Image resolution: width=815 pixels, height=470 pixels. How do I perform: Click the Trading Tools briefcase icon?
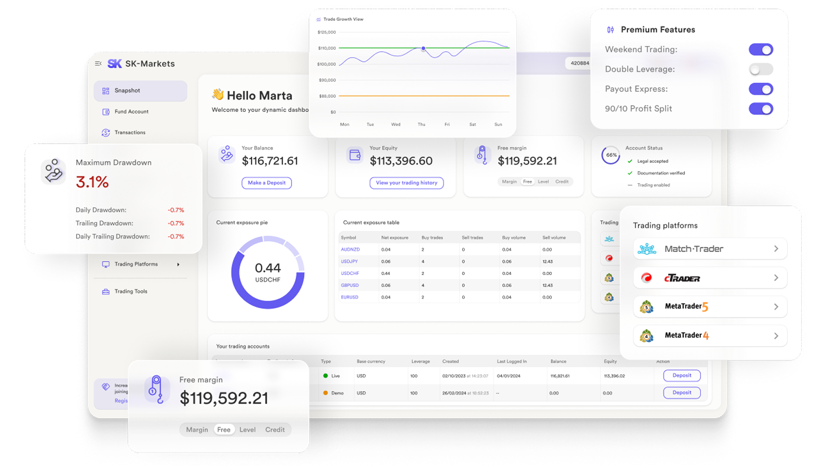[x=106, y=292]
